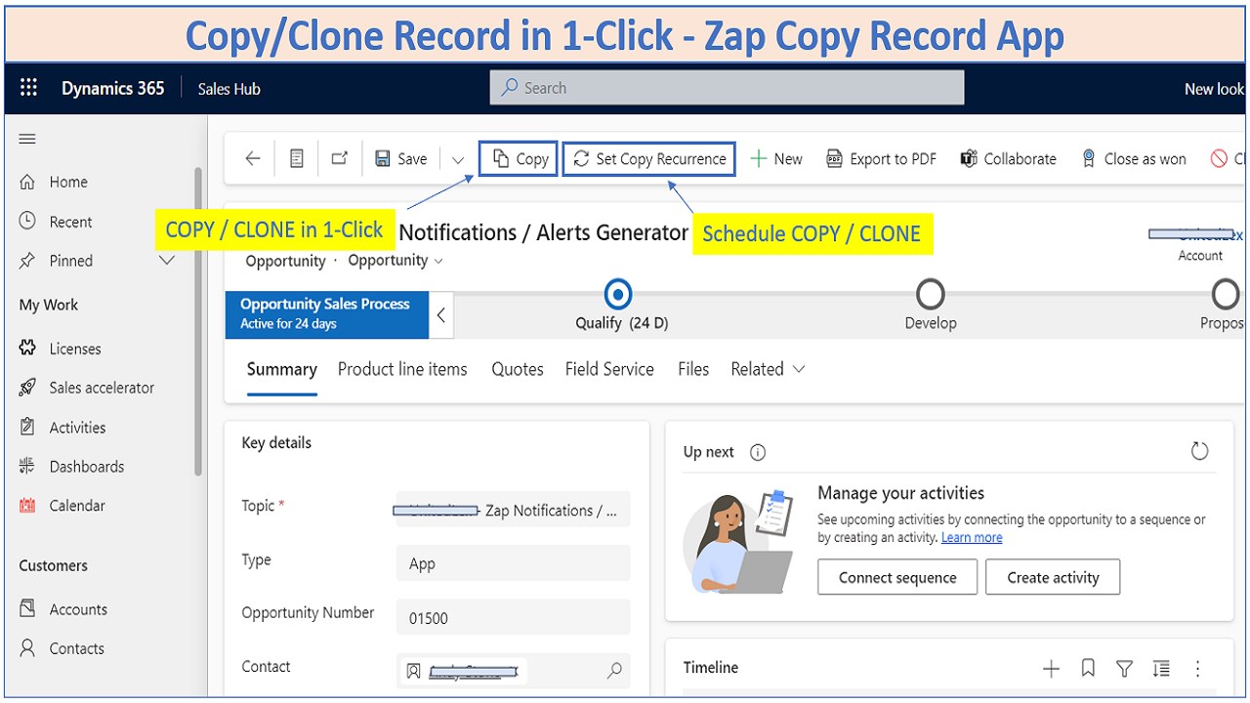Open Calendar in sidebar
1250x703 pixels.
[77, 506]
